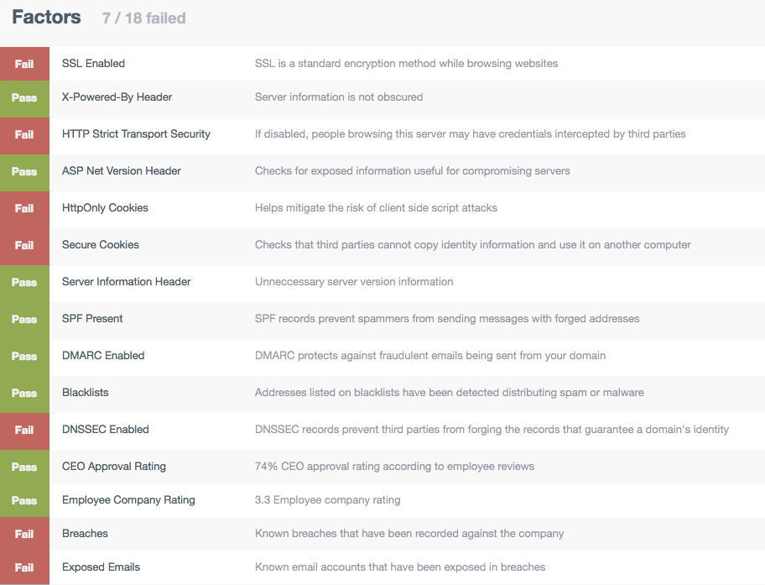765x585 pixels.
Task: Click the Fail badge for DNSSEC Enabled
Action: click(24, 430)
